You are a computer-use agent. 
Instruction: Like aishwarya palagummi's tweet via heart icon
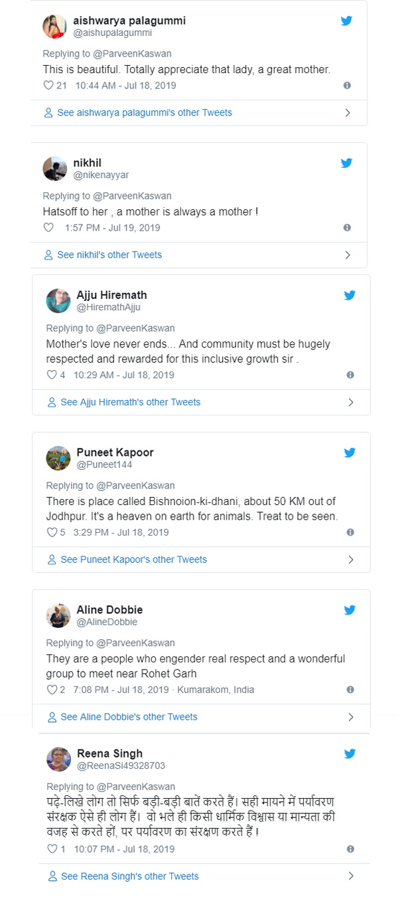(x=48, y=86)
